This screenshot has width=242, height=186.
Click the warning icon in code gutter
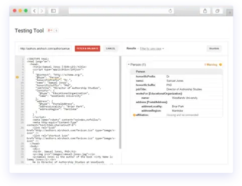click(17, 77)
